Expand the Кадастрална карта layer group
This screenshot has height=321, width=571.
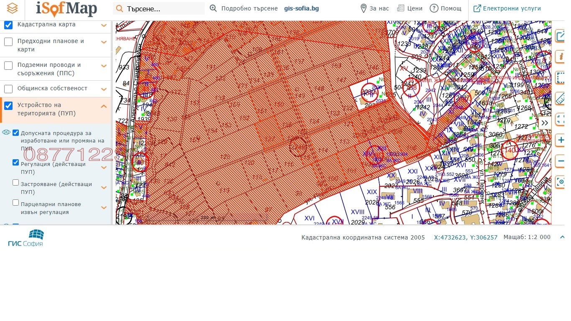point(104,25)
